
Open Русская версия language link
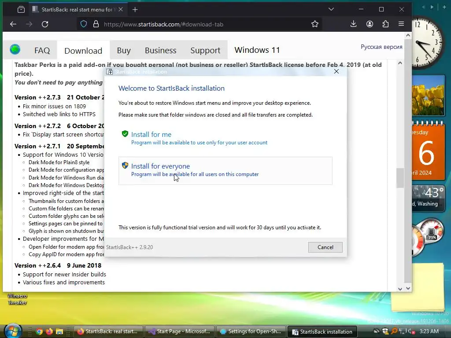point(381,47)
